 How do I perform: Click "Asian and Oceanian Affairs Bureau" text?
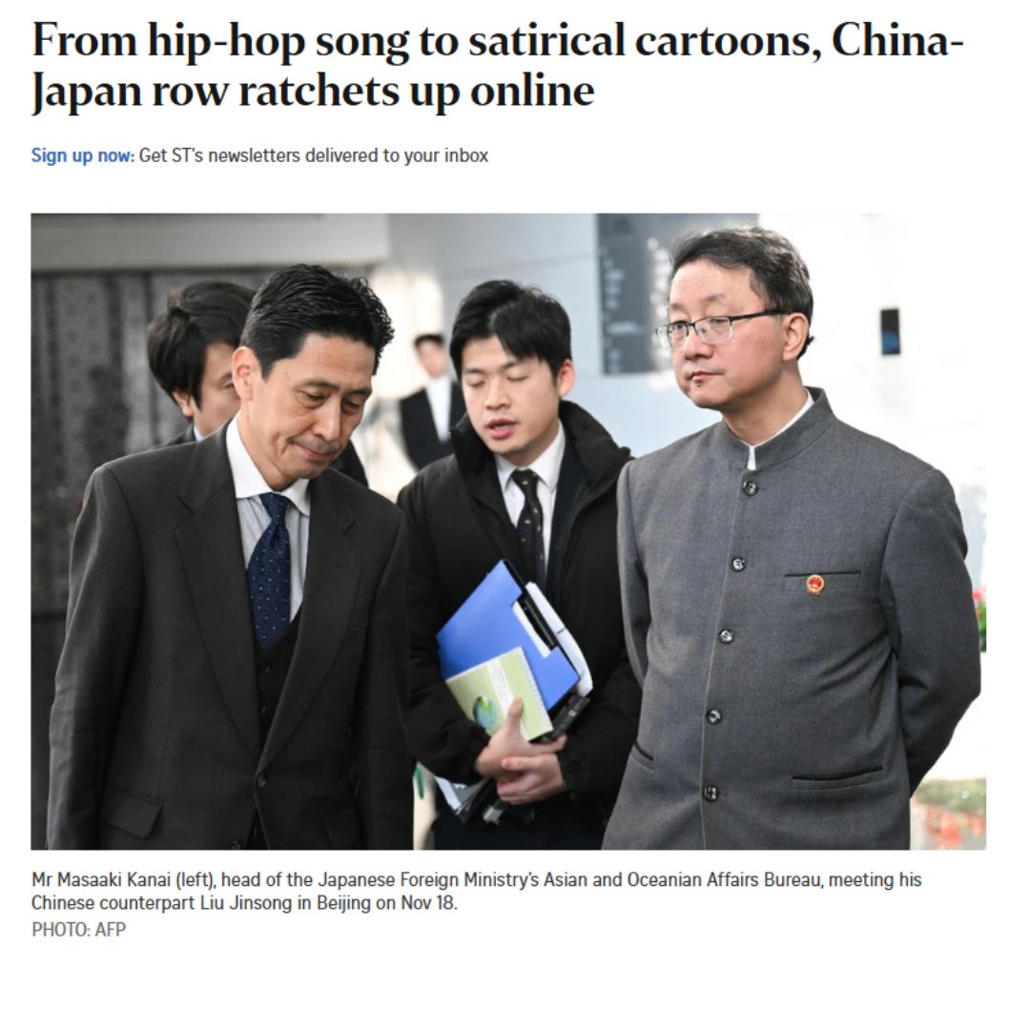(x=683, y=879)
